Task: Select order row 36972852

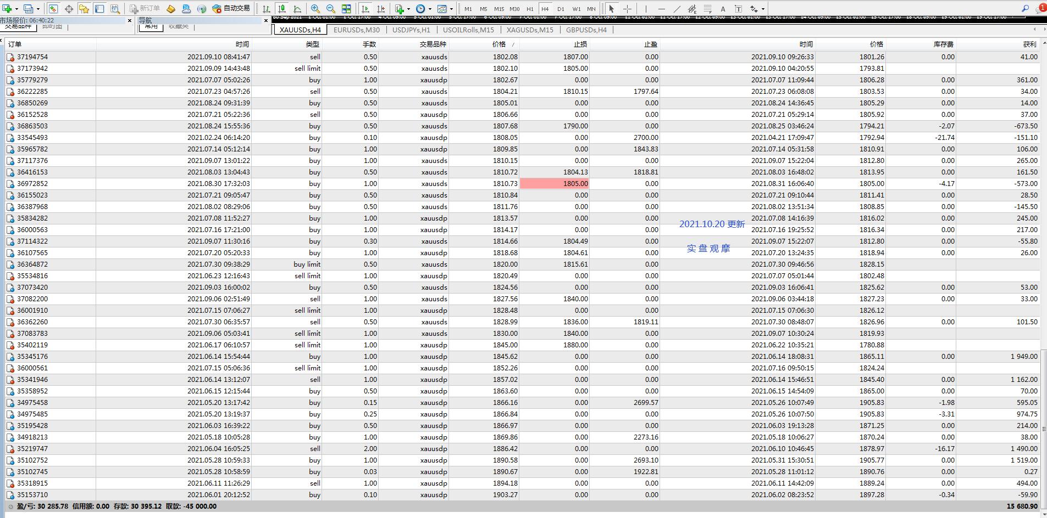Action: tap(522, 184)
